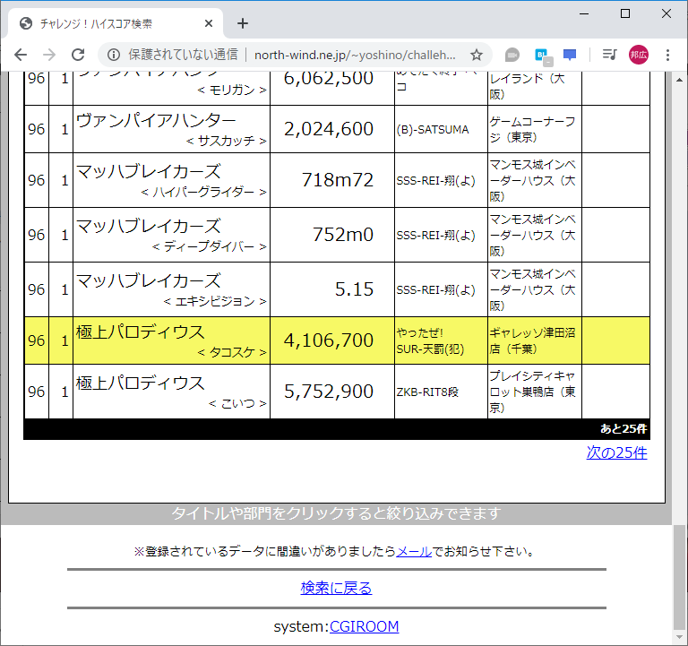This screenshot has width=688, height=646.
Task: Filter by the サスカッチ category
Action: (226, 141)
